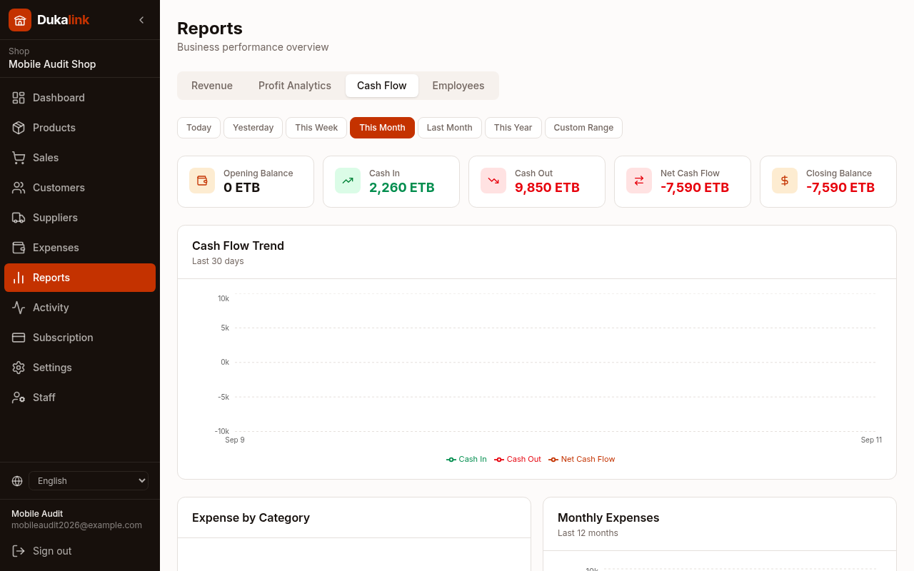Switch to the Employees tab
The width and height of the screenshot is (914, 571).
click(x=458, y=86)
